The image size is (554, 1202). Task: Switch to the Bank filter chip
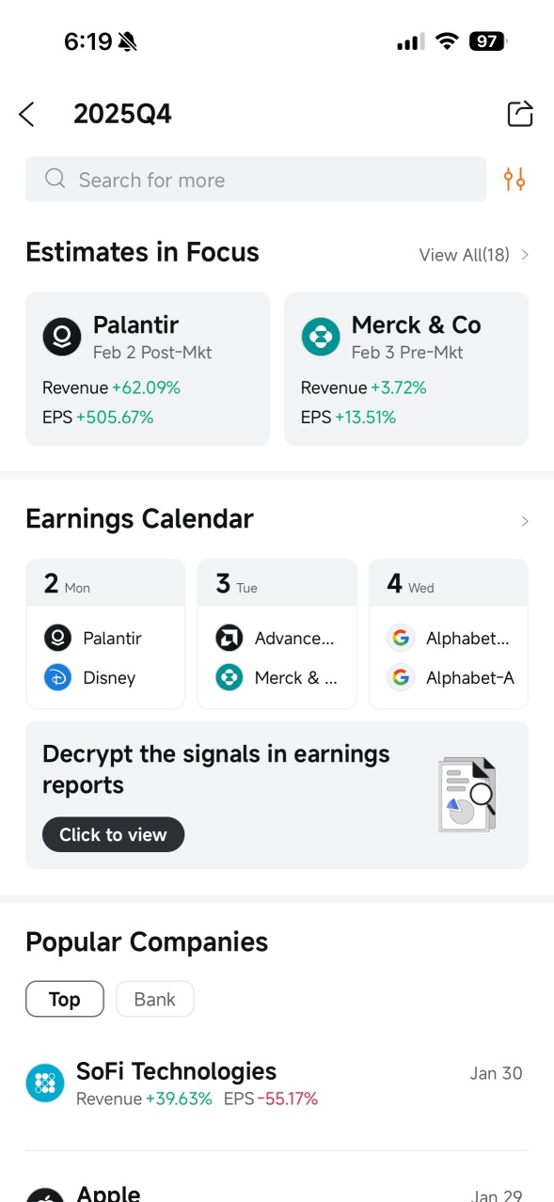[x=154, y=999]
